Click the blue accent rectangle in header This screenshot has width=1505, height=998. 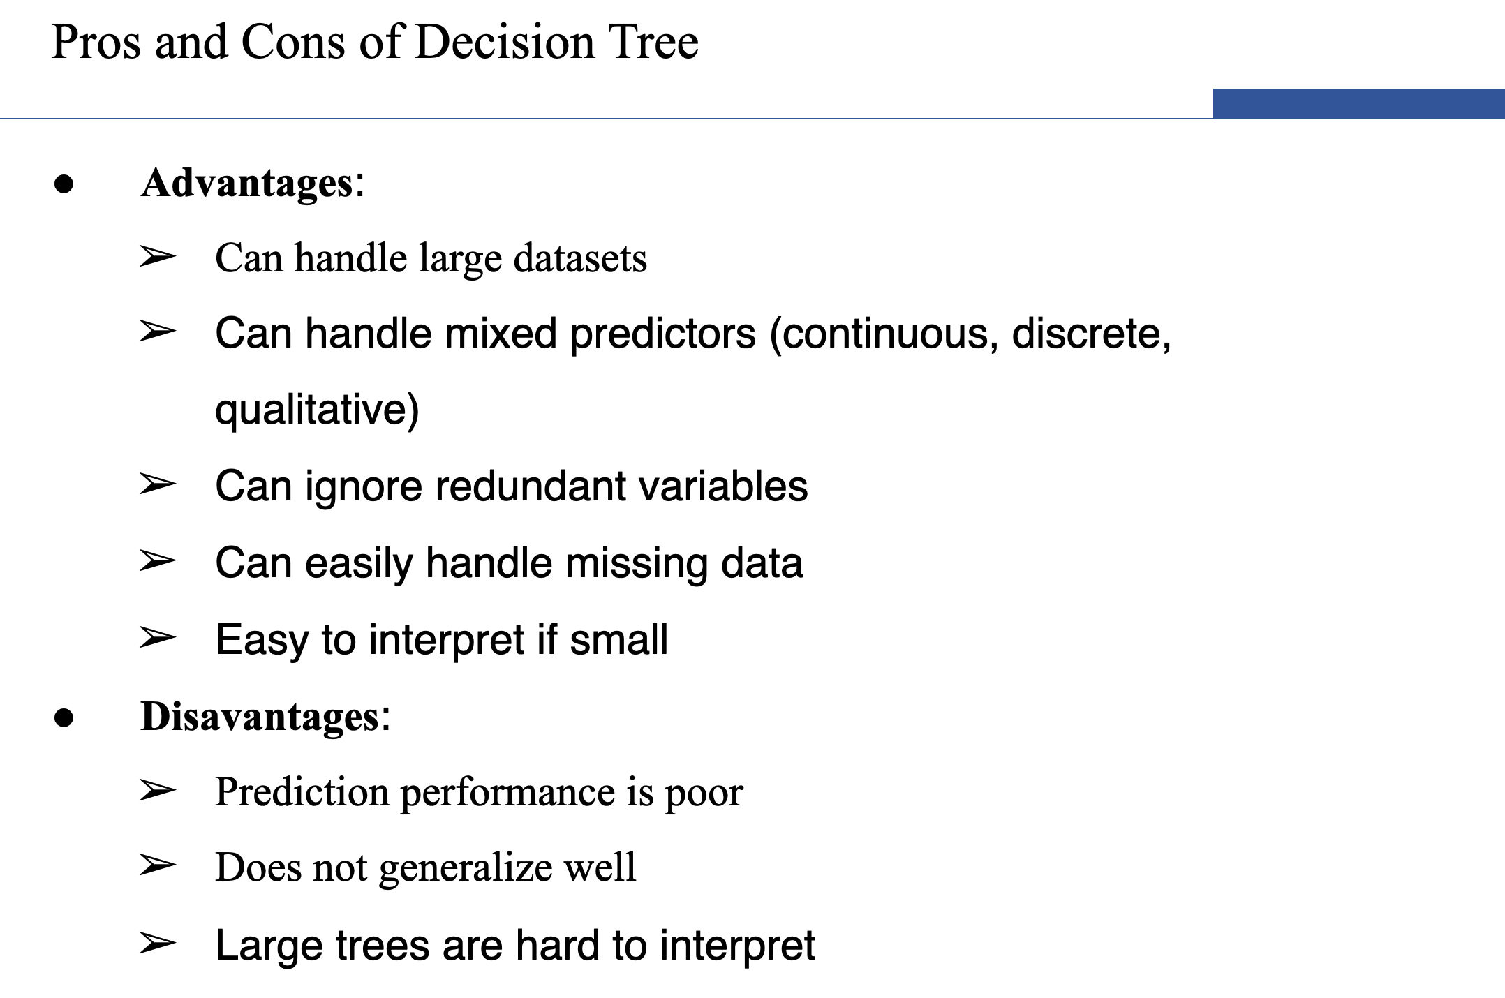pos(1358,103)
